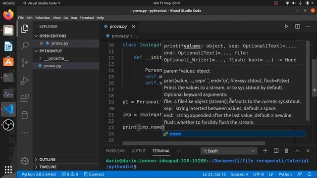
Task: Open the Edit menu
Action: click(30, 18)
